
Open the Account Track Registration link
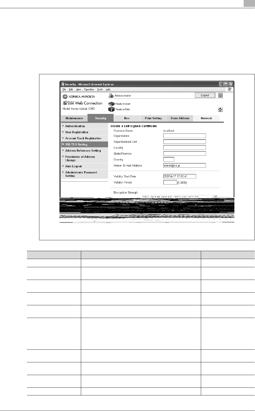coord(83,138)
